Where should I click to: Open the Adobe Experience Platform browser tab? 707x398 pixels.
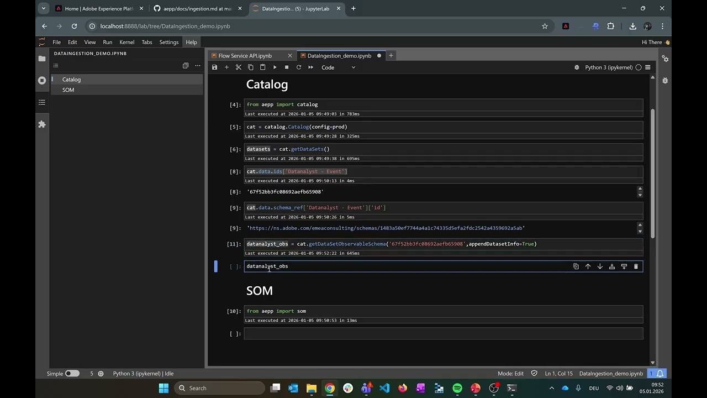[99, 8]
